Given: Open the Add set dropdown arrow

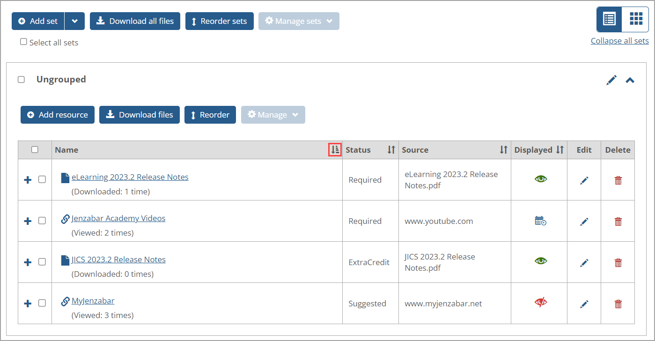Looking at the screenshot, I should click(x=74, y=21).
